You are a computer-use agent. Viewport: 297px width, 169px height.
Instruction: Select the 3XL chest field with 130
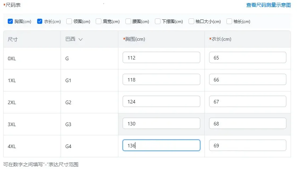pyautogui.click(x=161, y=124)
